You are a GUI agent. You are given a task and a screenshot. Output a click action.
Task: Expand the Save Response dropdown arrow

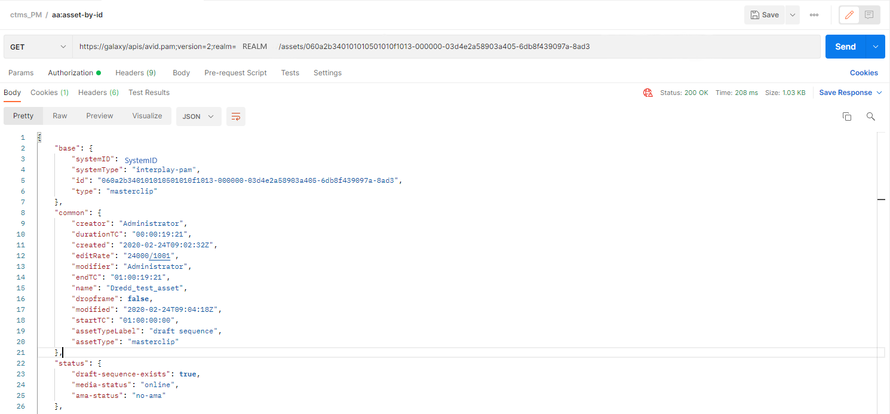[x=879, y=93]
